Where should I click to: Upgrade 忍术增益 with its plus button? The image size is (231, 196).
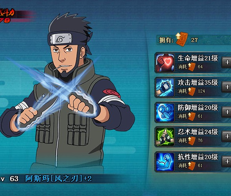point(227,136)
